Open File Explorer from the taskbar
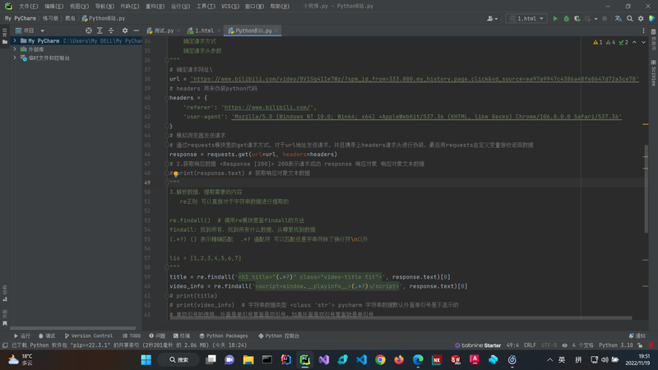The image size is (658, 370). pyautogui.click(x=248, y=360)
